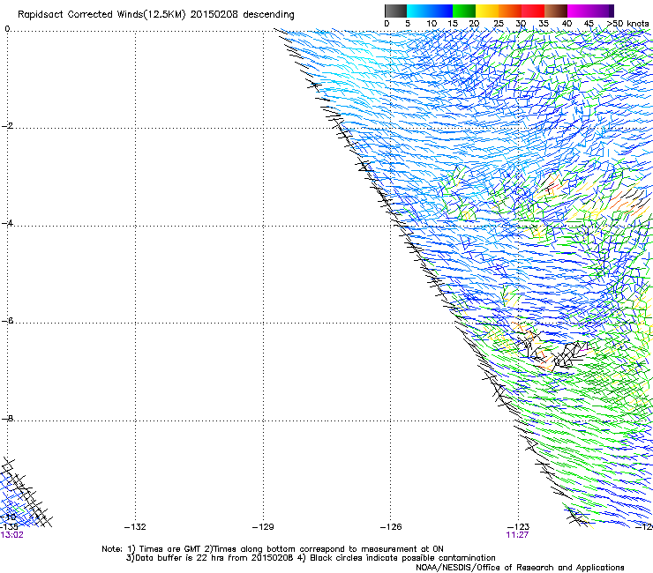Click the gray 0-5 knots color band

click(395, 11)
